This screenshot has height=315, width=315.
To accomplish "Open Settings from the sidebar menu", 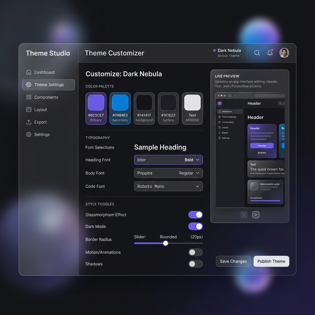I will (42, 134).
